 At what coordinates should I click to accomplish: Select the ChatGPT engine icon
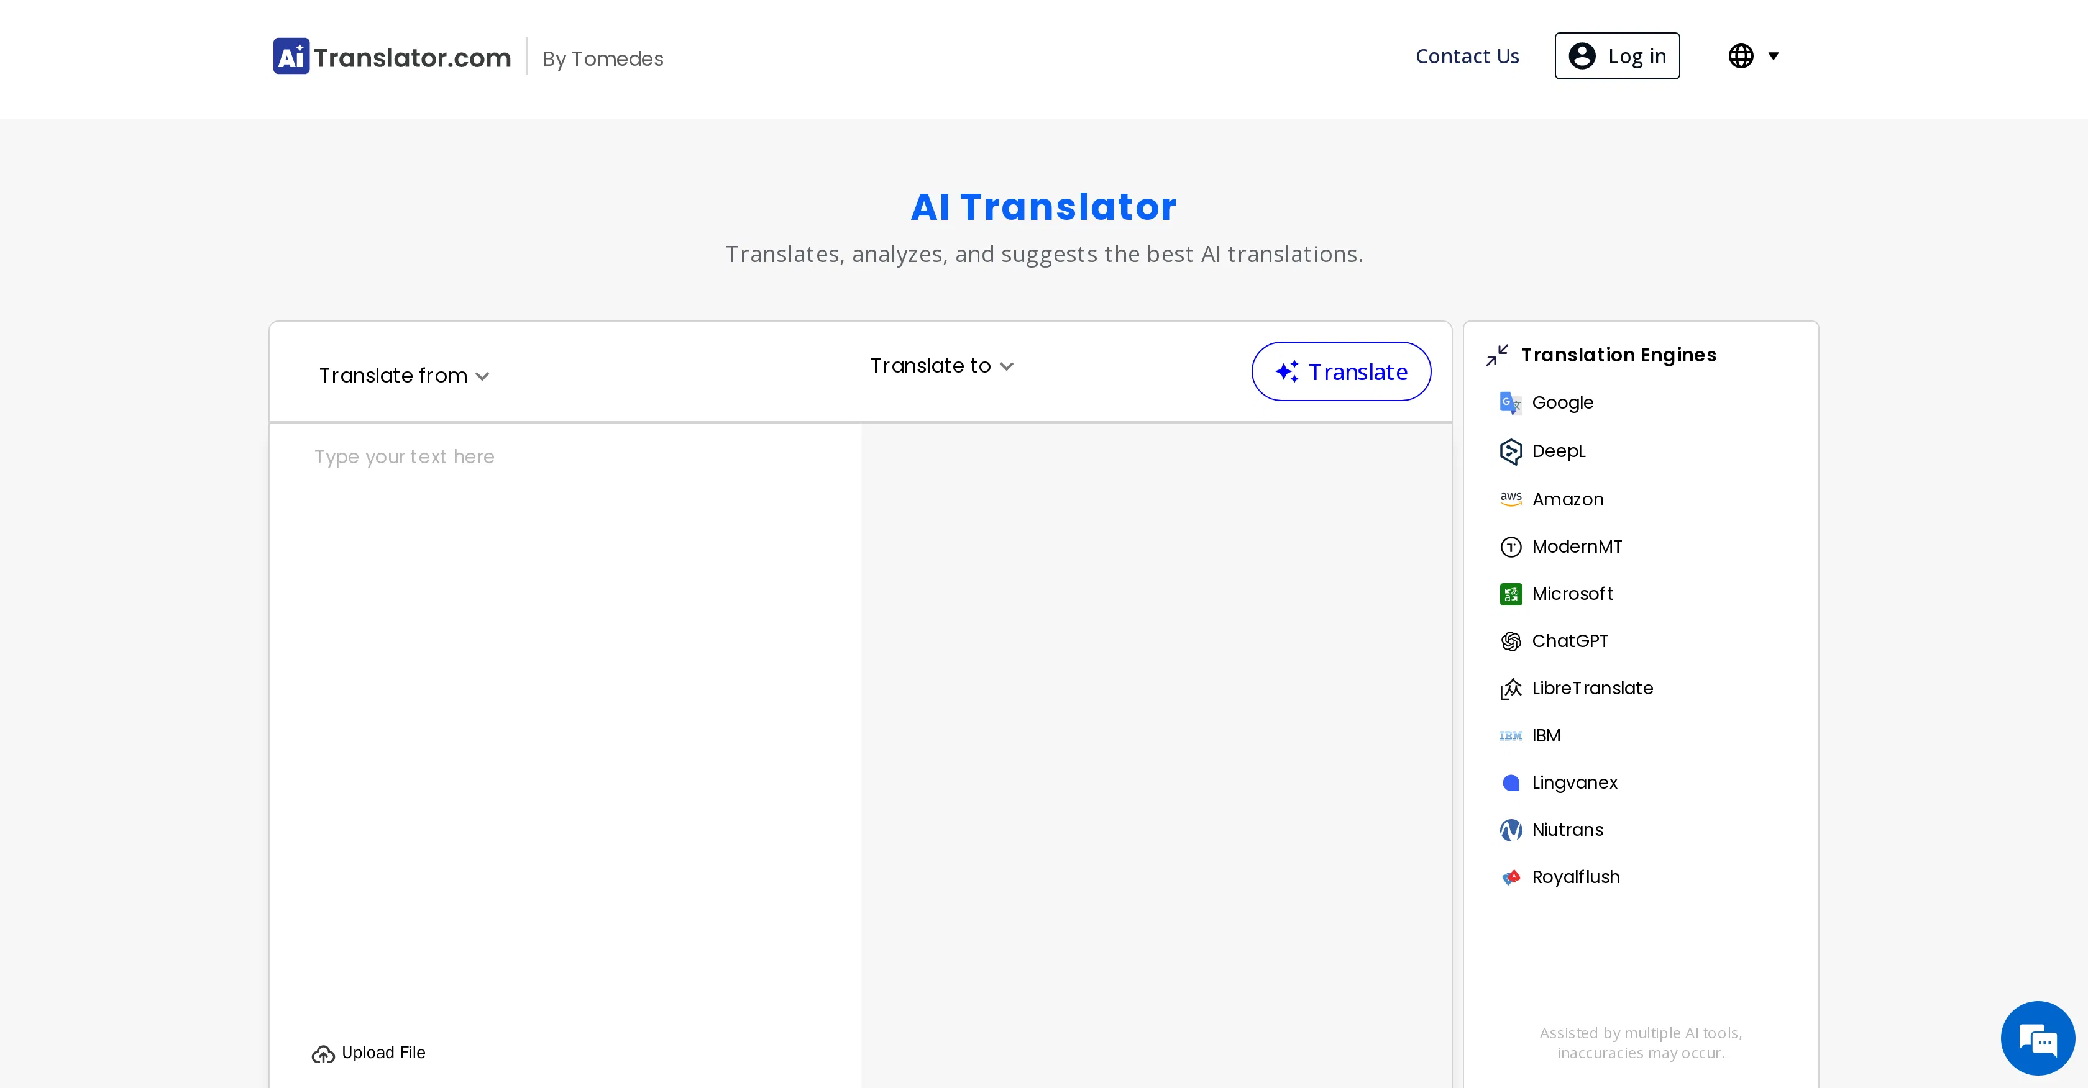point(1511,641)
